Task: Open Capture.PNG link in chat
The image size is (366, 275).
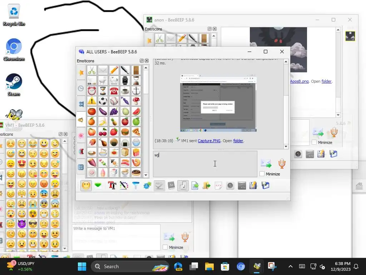Action: (x=209, y=141)
